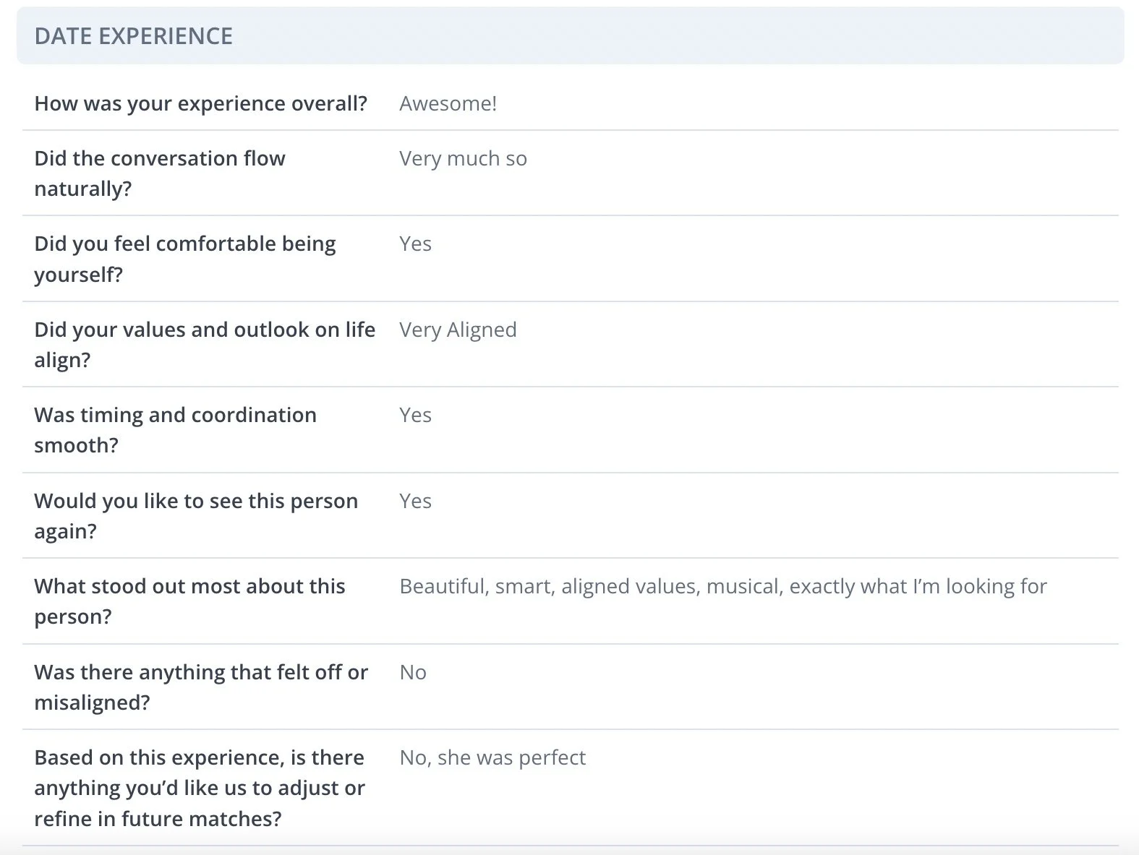Select the 'How was your experience overall?' question
This screenshot has width=1139, height=855.
tap(200, 103)
